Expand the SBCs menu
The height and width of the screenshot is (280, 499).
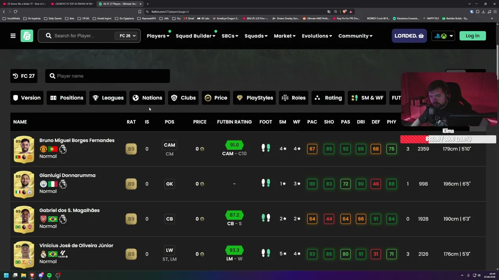[230, 36]
